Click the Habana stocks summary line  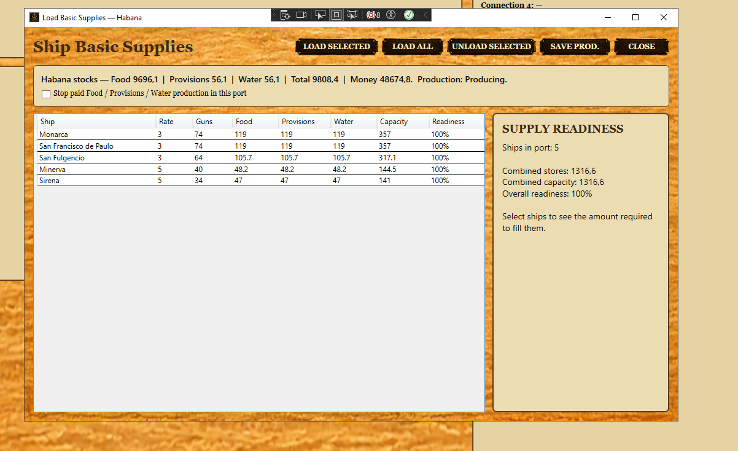274,80
